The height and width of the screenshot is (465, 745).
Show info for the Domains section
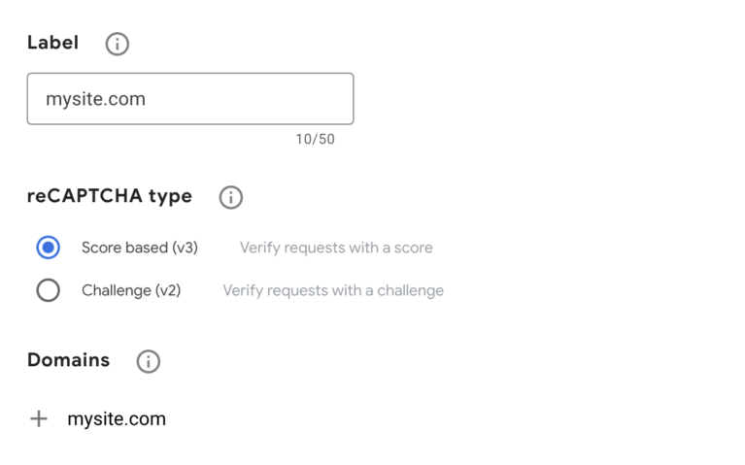[149, 361]
